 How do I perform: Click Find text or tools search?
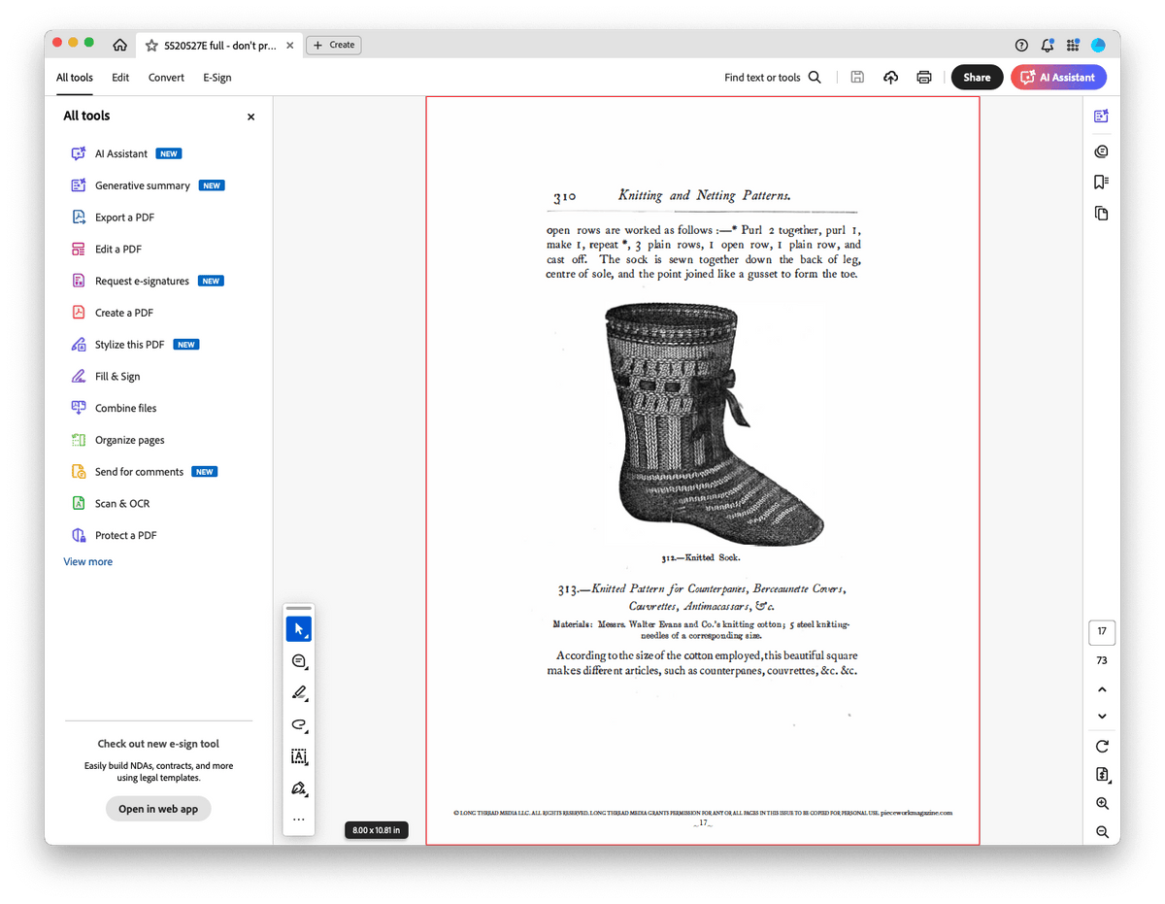[773, 78]
